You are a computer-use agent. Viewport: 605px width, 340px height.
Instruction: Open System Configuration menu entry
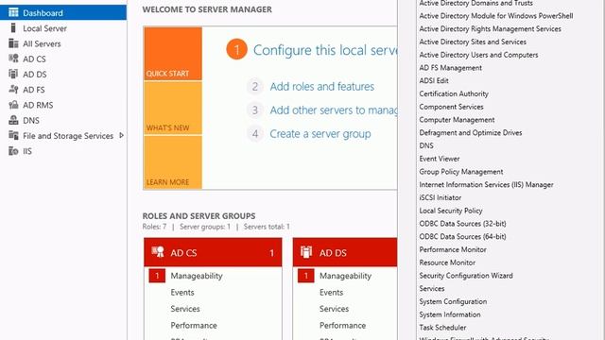(x=453, y=302)
